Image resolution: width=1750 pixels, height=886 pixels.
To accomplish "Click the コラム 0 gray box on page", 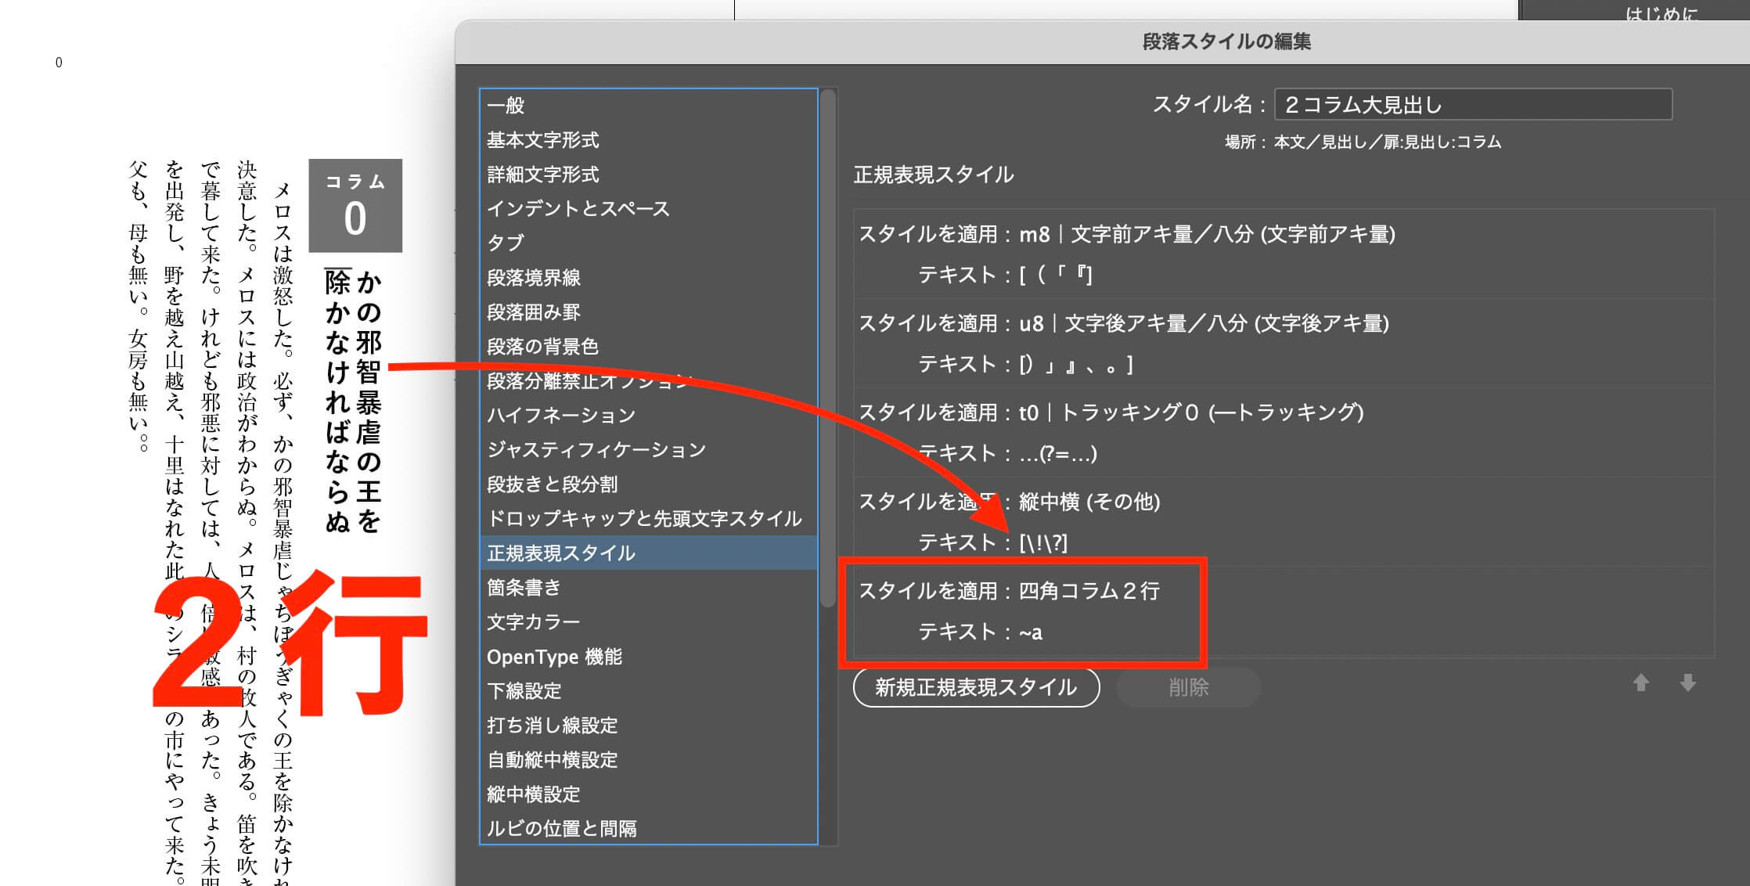I will (355, 206).
